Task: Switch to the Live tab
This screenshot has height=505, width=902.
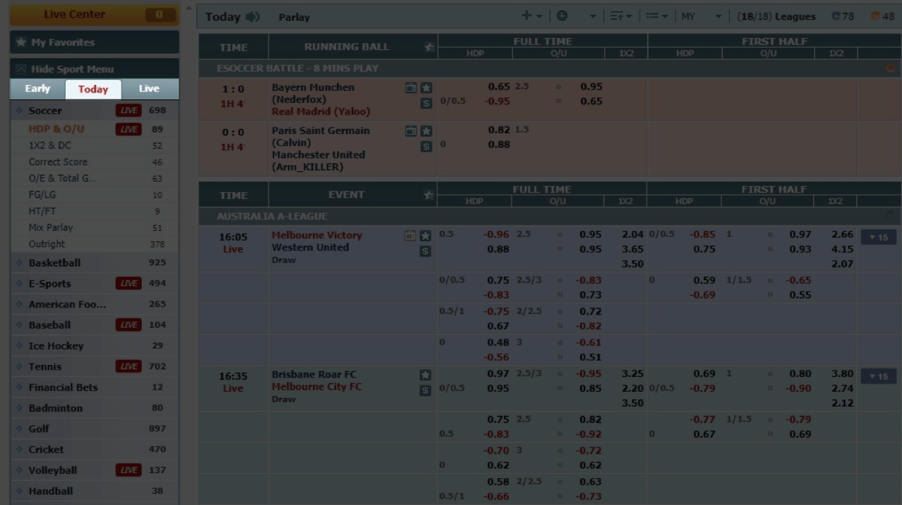Action: pyautogui.click(x=149, y=89)
